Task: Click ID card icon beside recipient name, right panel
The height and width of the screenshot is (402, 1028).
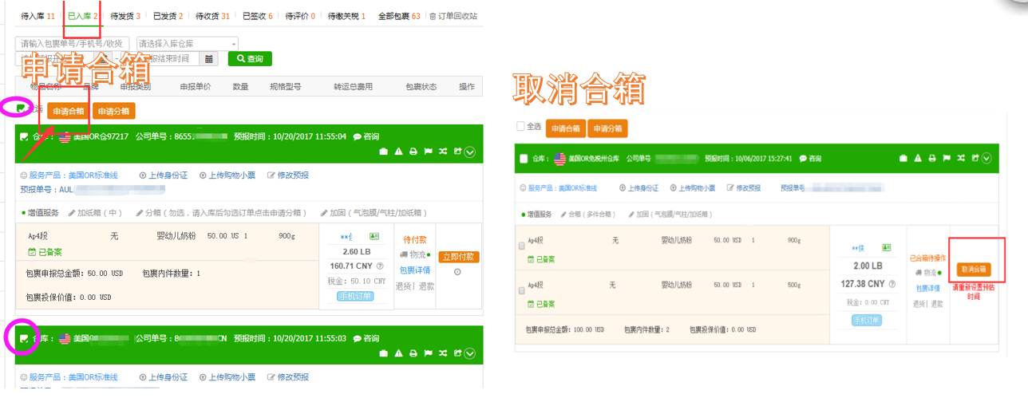Action: click(x=886, y=248)
